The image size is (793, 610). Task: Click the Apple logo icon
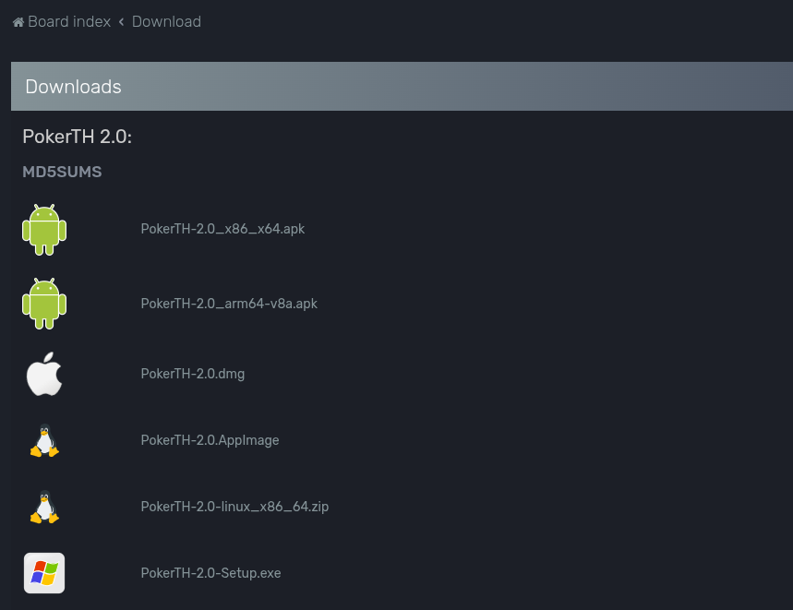click(44, 374)
